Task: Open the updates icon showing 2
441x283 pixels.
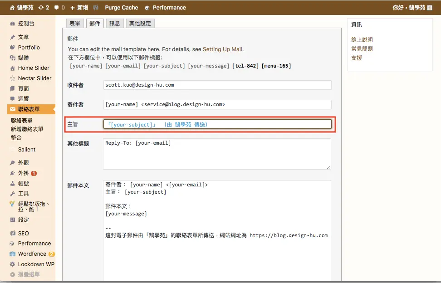Action: (41, 8)
